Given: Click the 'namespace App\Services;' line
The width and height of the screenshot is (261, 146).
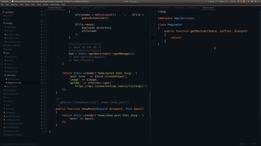Looking at the screenshot, I should pyautogui.click(x=177, y=18).
